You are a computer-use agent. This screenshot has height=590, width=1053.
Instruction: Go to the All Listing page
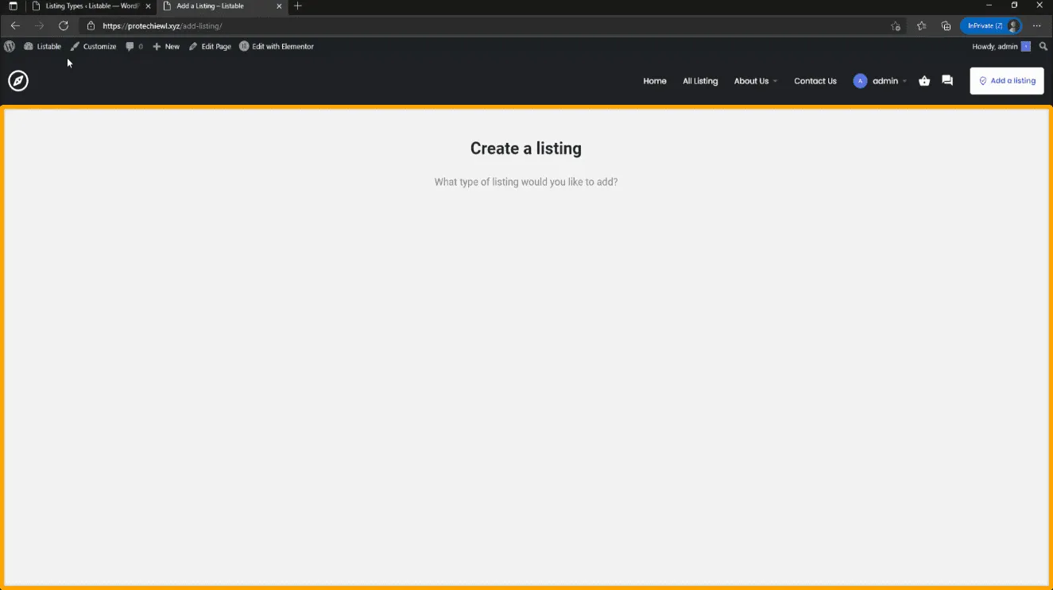(x=700, y=81)
